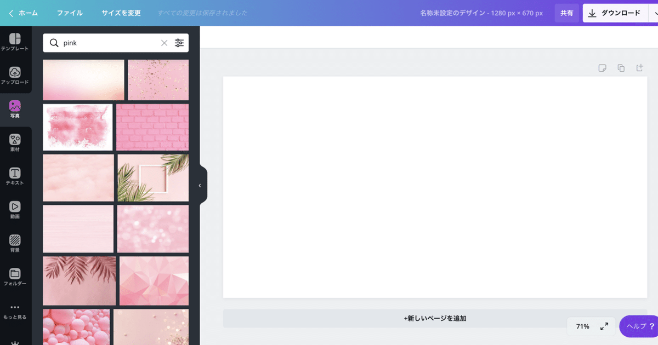658x345 pixels.
Task: Open the ダウンロード menu
Action: point(615,13)
